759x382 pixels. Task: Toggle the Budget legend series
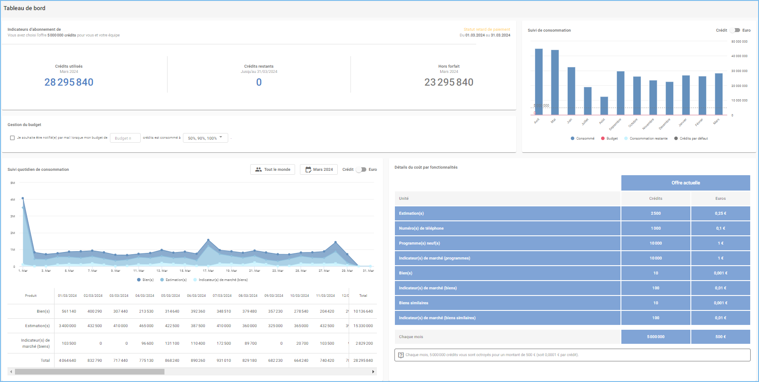(x=609, y=138)
